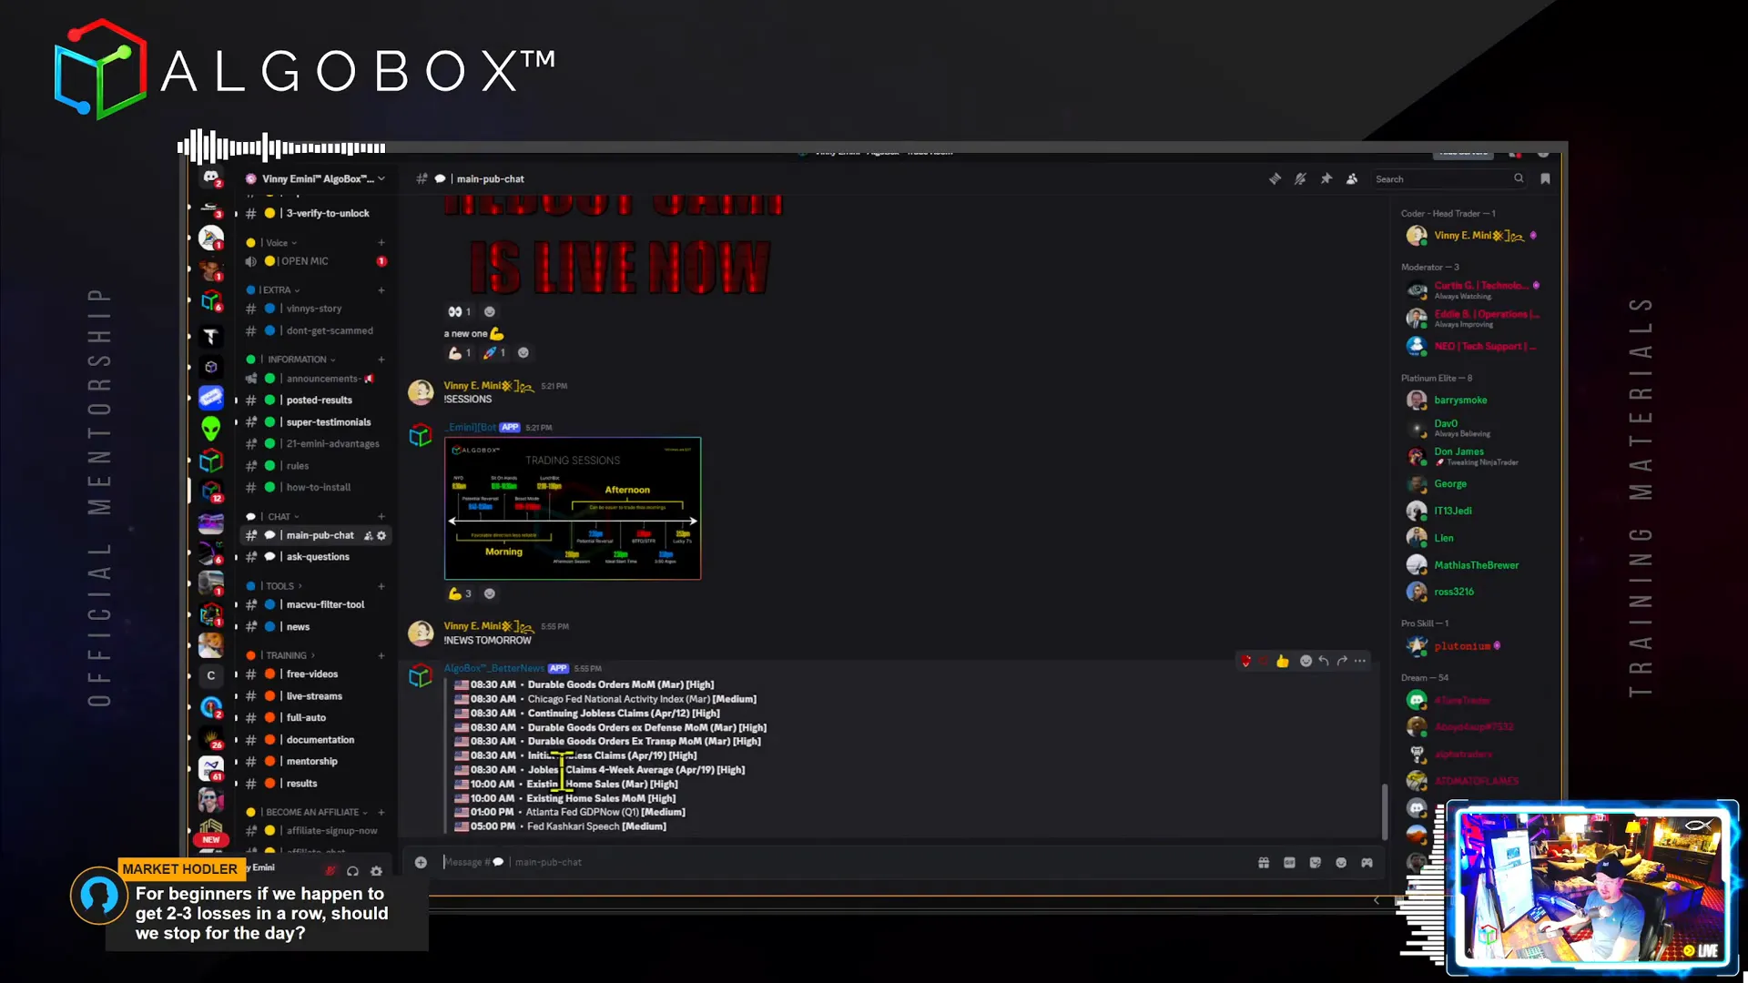
Task: Click Vinny E. Mini username on !SESSIONS message
Action: 488,386
